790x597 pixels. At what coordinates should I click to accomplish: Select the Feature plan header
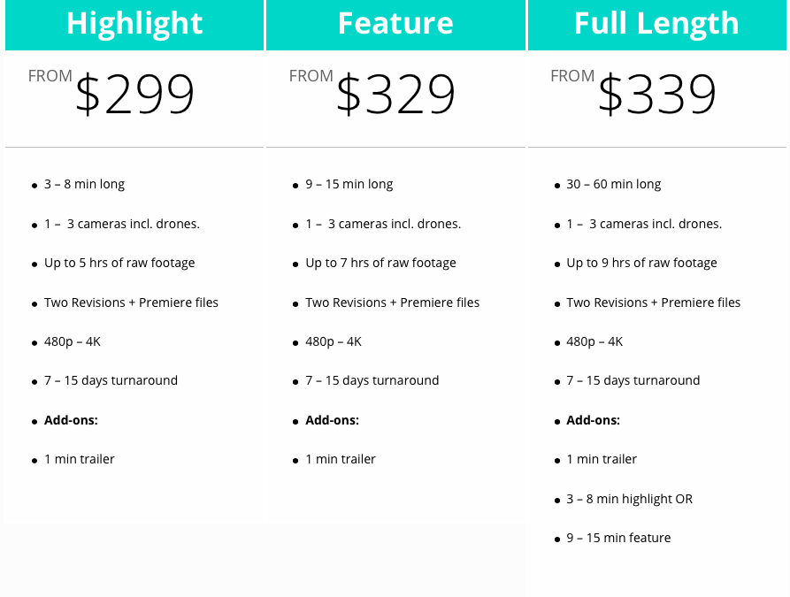395,24
